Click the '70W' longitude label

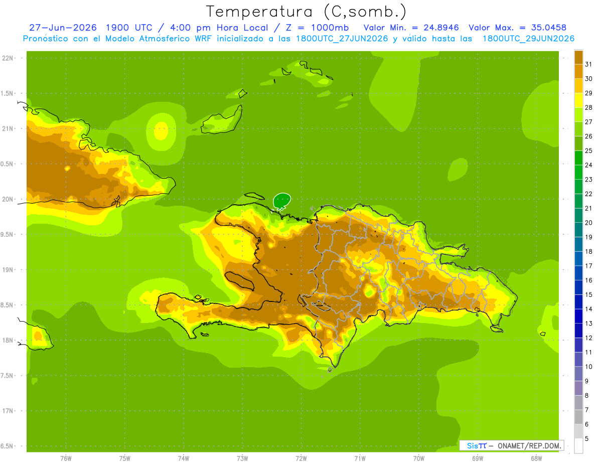pyautogui.click(x=419, y=458)
